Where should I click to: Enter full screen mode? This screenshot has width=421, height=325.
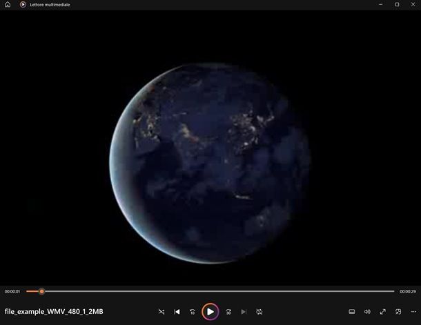click(x=383, y=312)
